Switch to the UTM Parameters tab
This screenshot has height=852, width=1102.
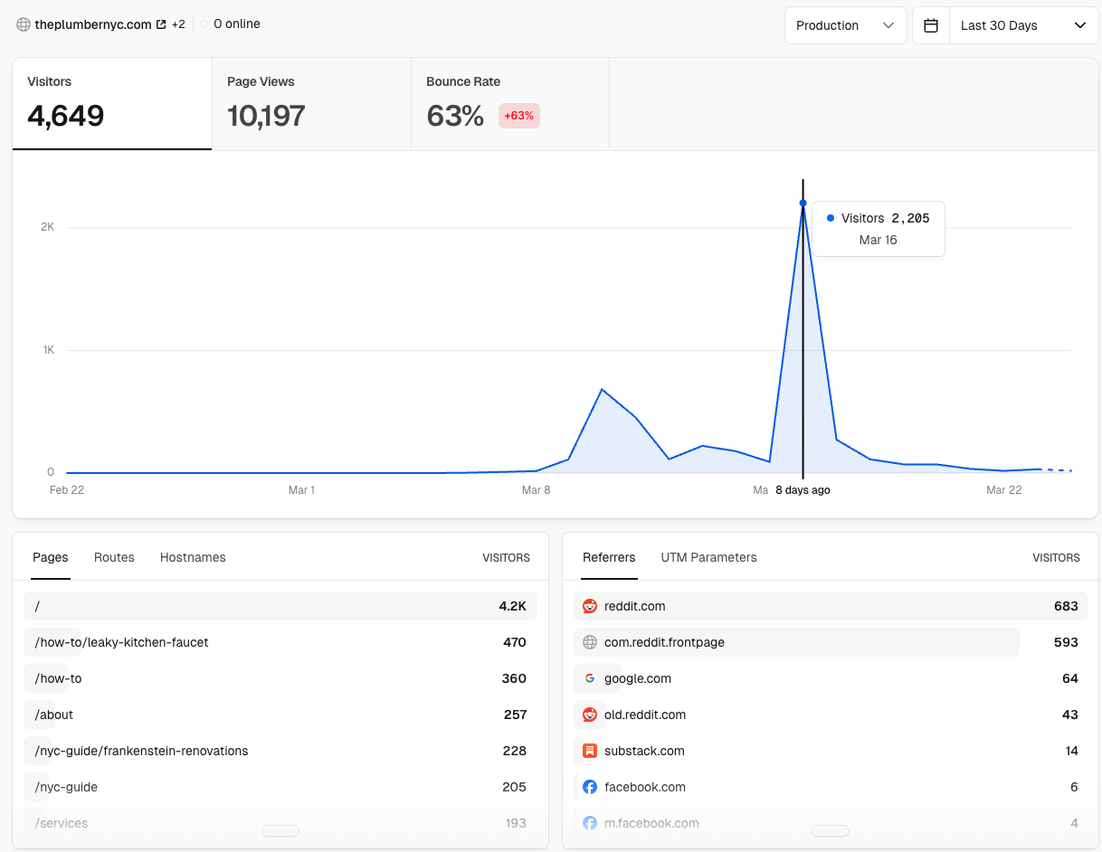point(708,557)
